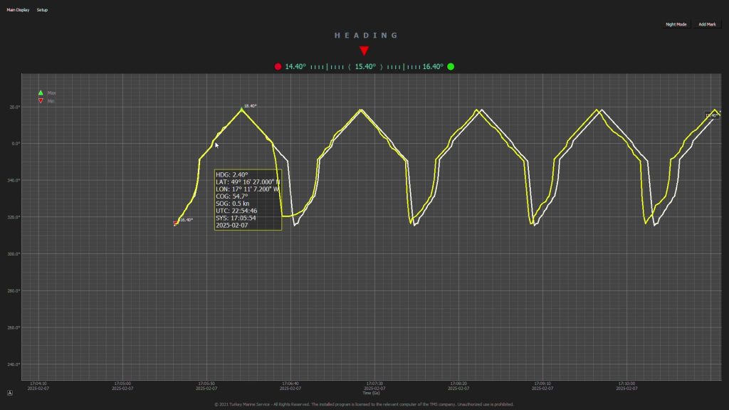Click the auto-scale 'A' icon at bottom-left
This screenshot has width=729, height=410.
(x=10, y=392)
